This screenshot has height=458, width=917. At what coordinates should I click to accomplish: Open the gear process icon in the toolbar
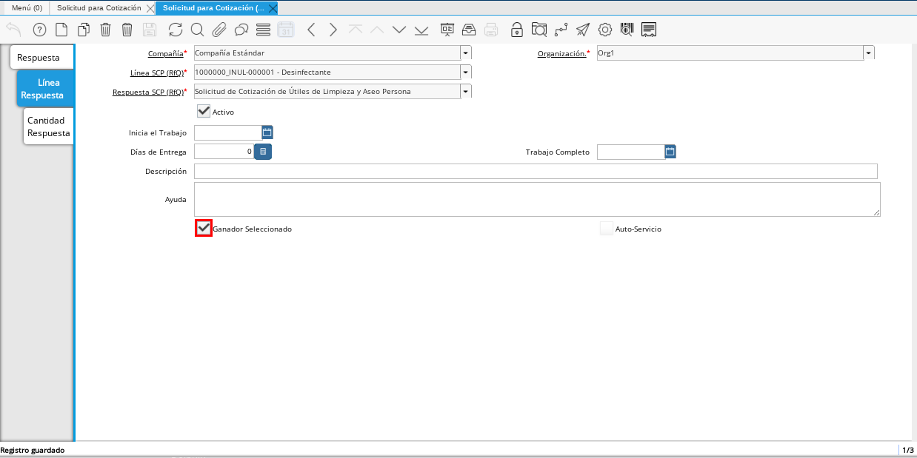pos(605,30)
